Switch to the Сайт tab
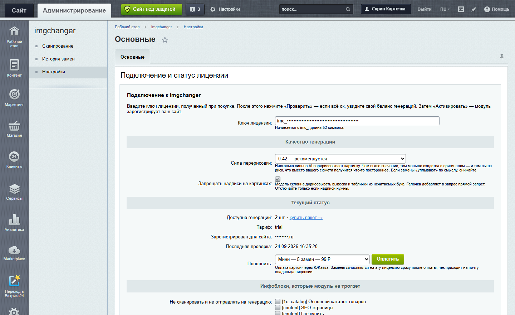515x315 pixels. pyautogui.click(x=19, y=10)
